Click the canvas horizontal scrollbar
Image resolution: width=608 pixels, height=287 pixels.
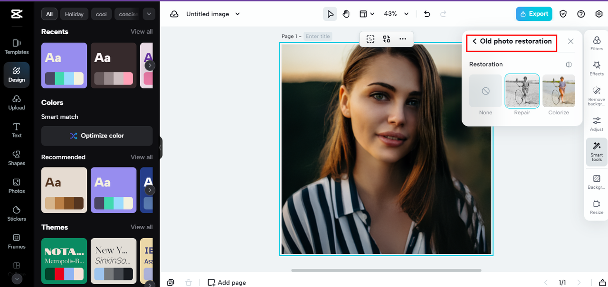tap(386, 270)
